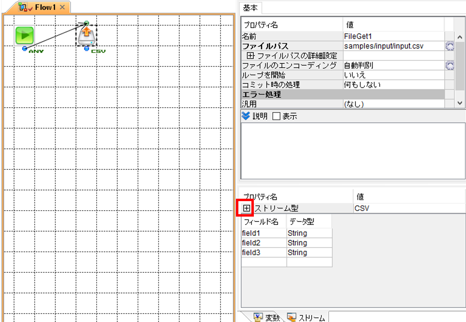
Task: Expand ファイルパスの詳細設定
Action: 250,56
